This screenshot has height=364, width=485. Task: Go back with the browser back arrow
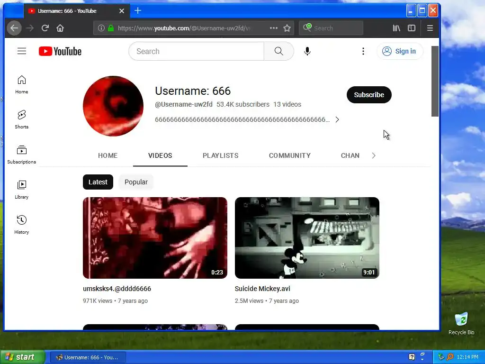coord(14,28)
